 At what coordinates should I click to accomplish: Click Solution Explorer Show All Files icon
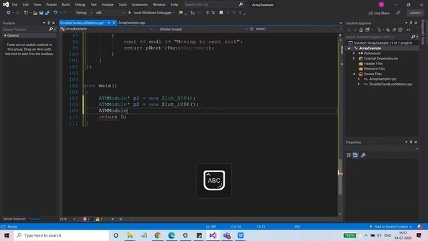400,29
